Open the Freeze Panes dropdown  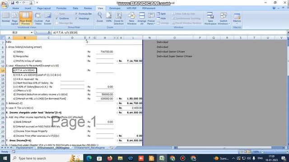pyautogui.click(x=151, y=18)
